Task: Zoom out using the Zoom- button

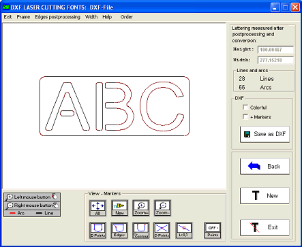Action: (162, 208)
